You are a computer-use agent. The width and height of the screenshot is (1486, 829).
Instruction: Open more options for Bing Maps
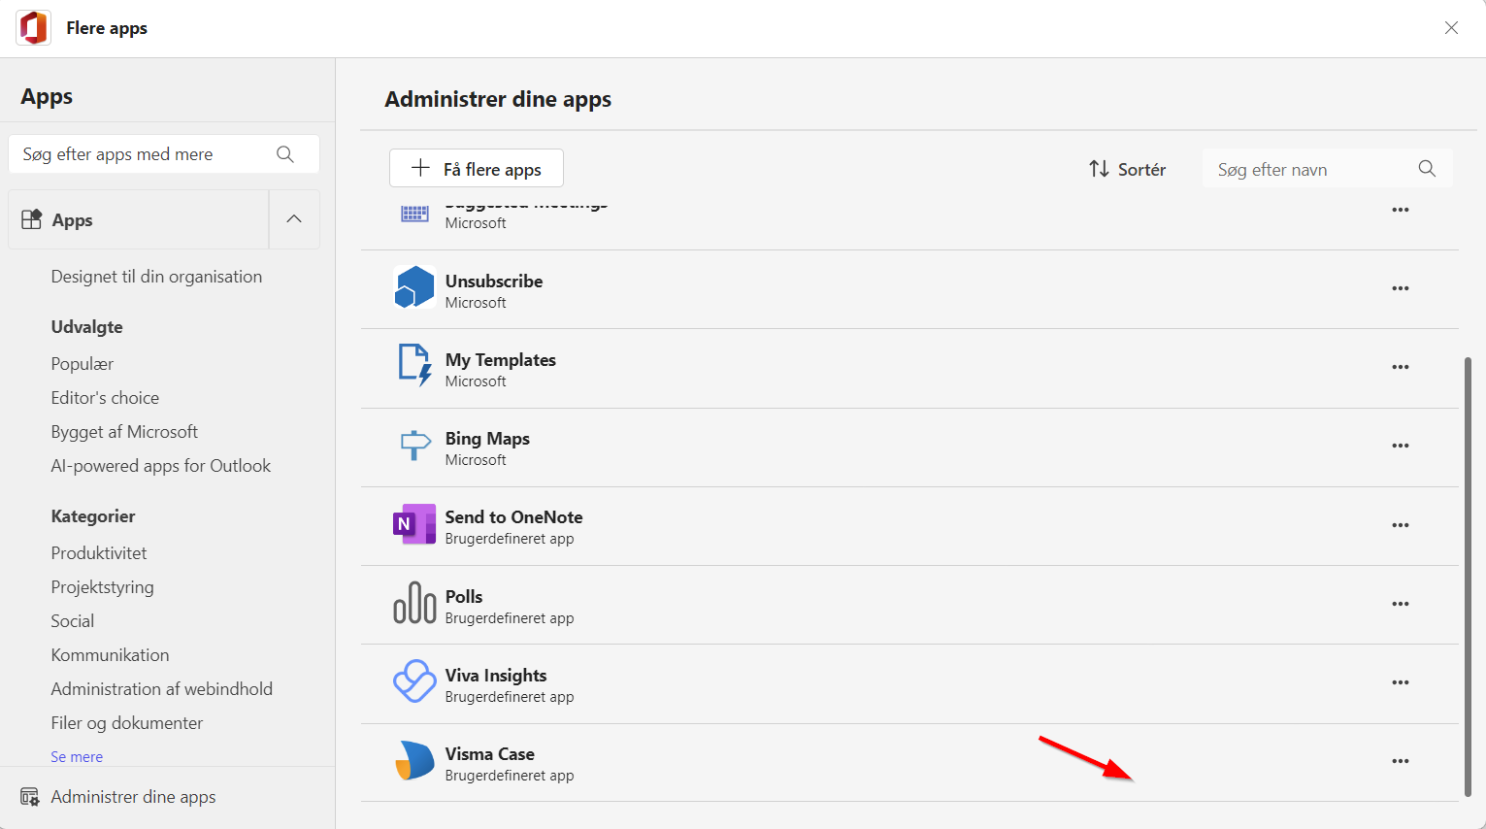1401,446
